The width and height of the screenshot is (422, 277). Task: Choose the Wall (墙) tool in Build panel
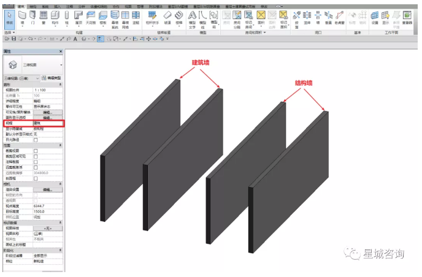22,18
